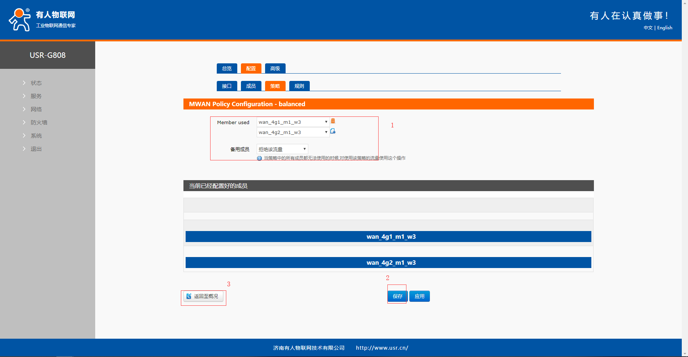Open the 成员 sub-tab

coord(251,86)
